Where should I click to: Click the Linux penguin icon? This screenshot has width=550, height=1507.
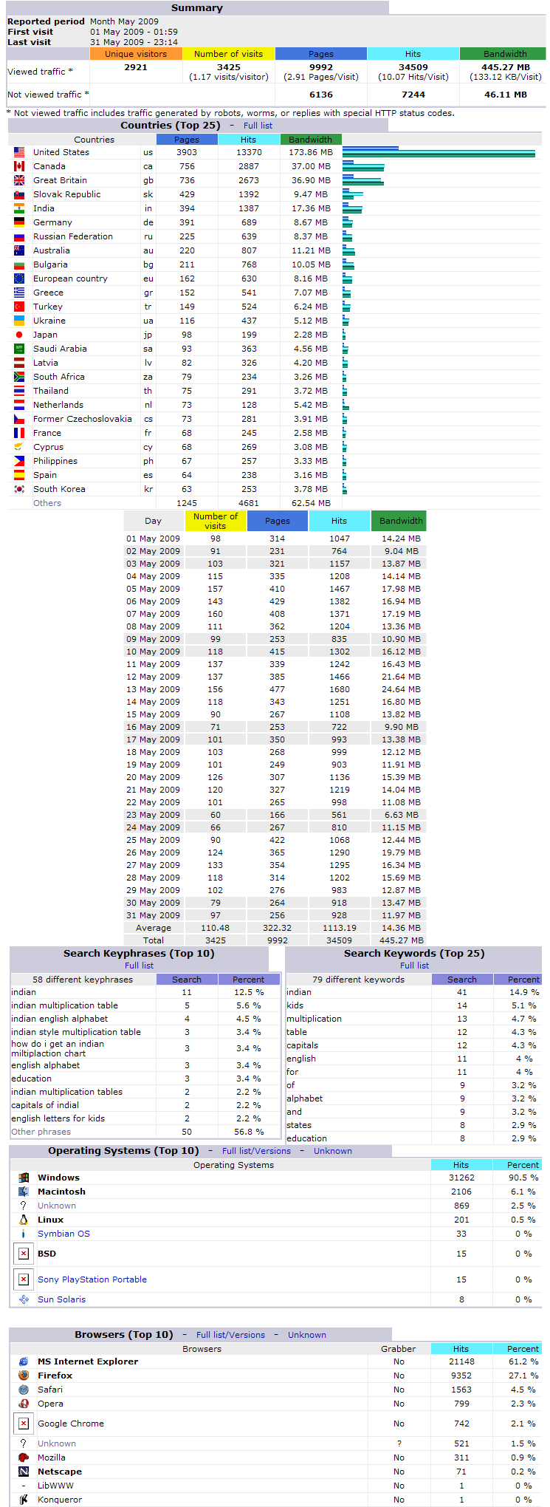pyautogui.click(x=24, y=1220)
